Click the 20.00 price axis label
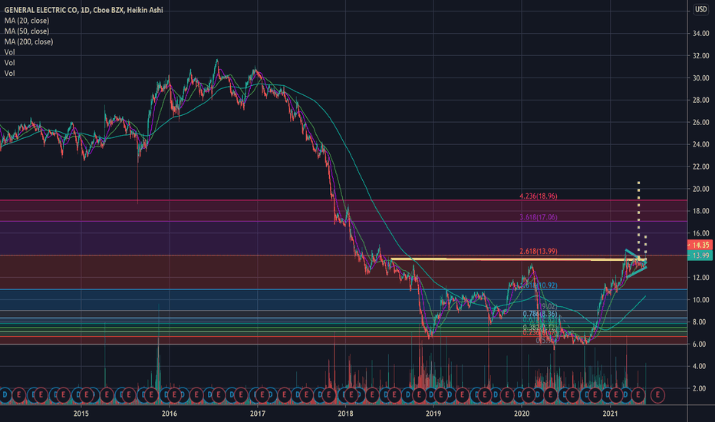The height and width of the screenshot is (422, 715). point(701,189)
